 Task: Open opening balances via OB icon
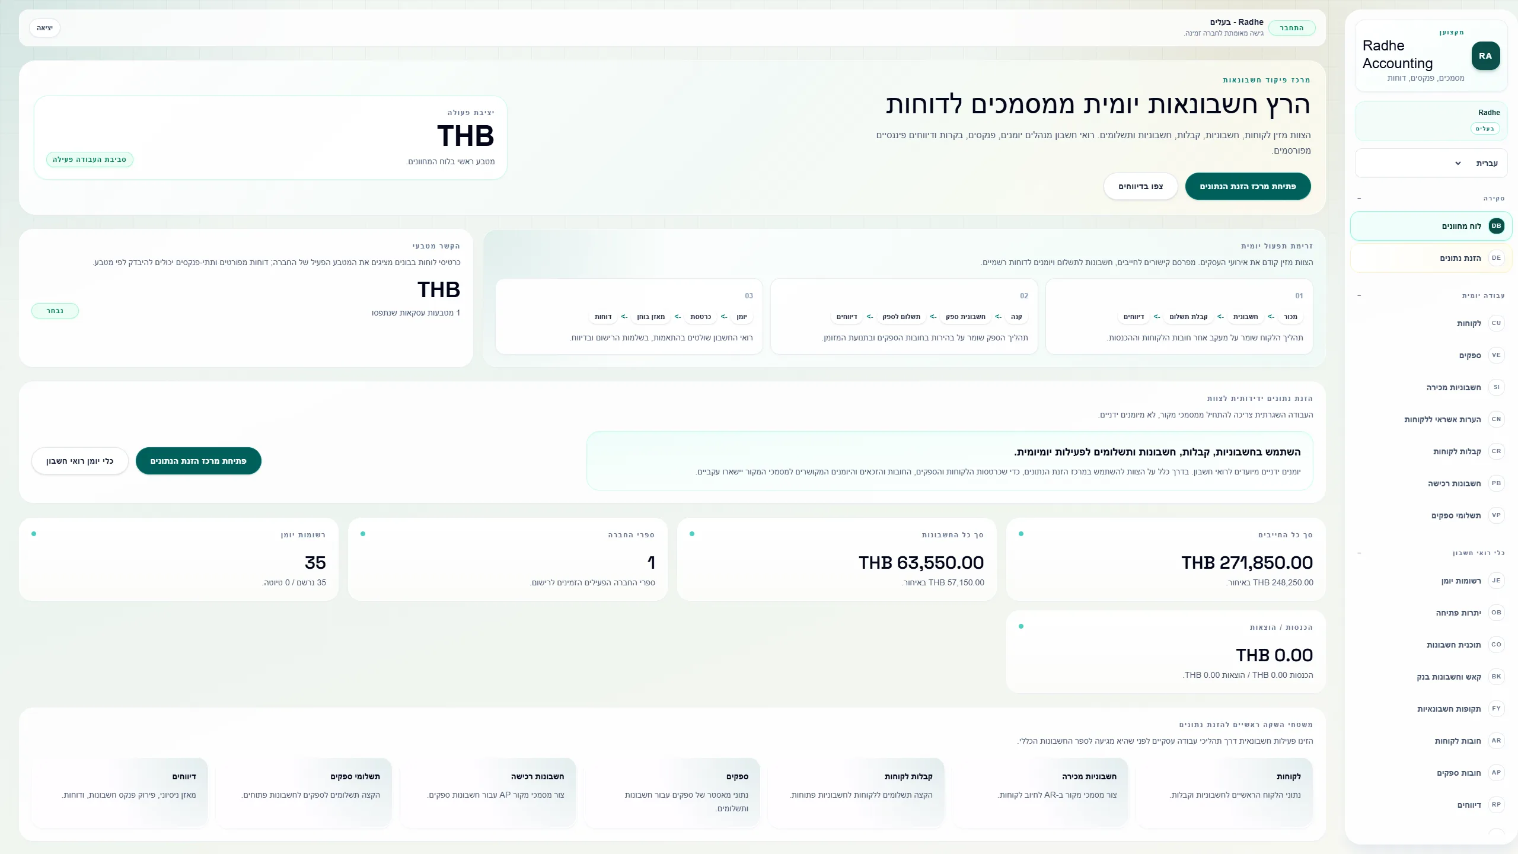pyautogui.click(x=1496, y=613)
